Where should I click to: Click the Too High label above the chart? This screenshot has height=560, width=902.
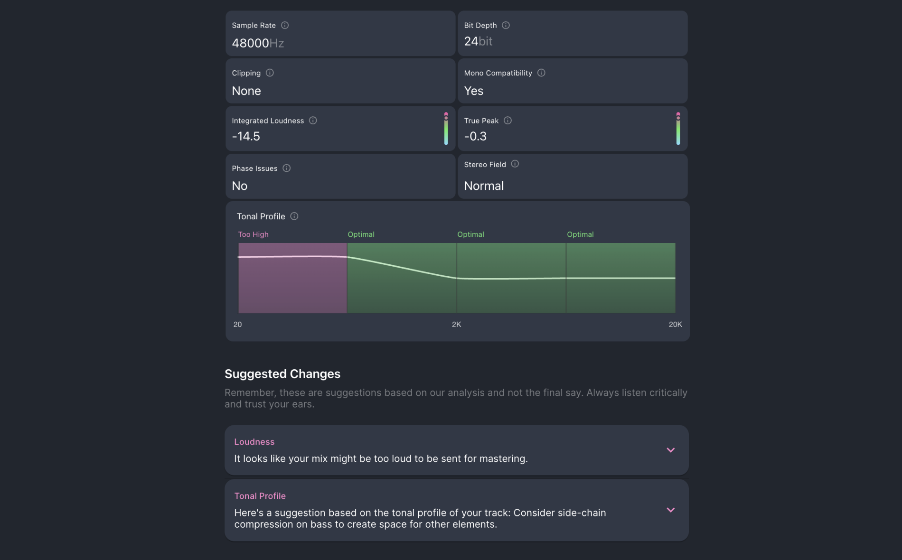coord(253,234)
